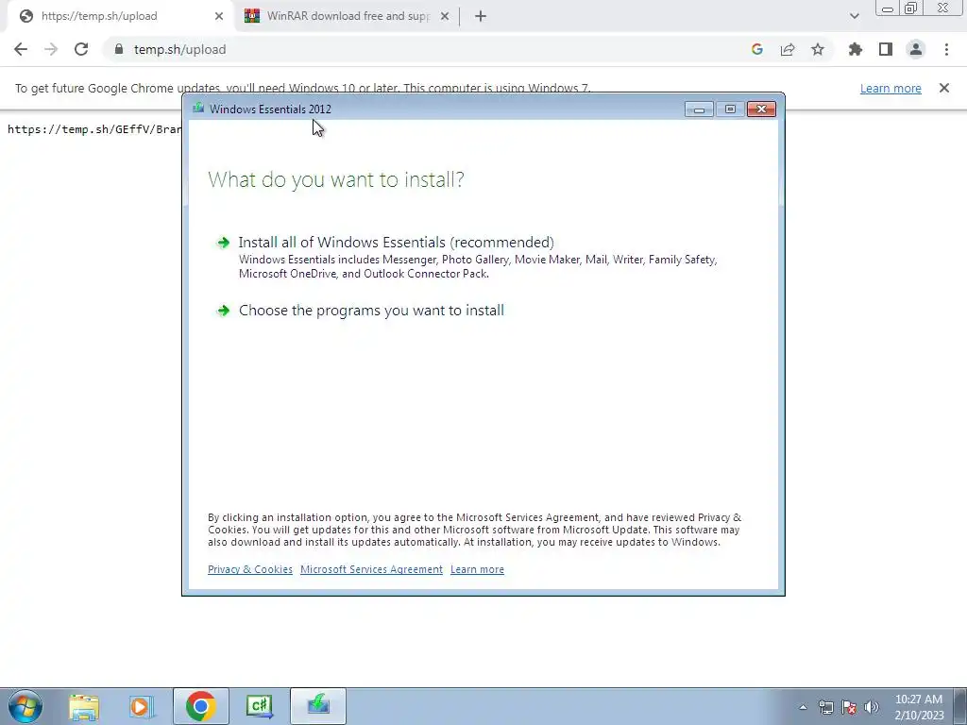The width and height of the screenshot is (967, 725).
Task: Dismiss the Chrome update notification banner
Action: tap(944, 88)
